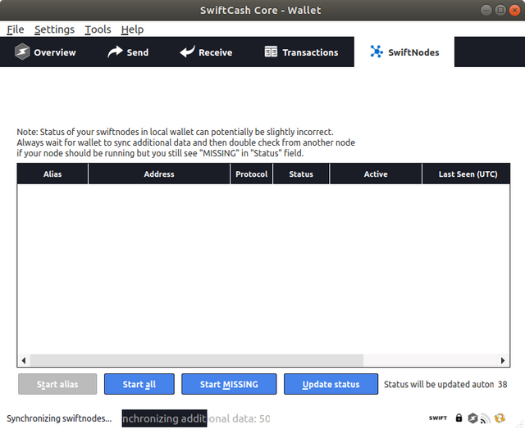
Task: Click the horizontal scrollbar thumb
Action: pos(197,360)
